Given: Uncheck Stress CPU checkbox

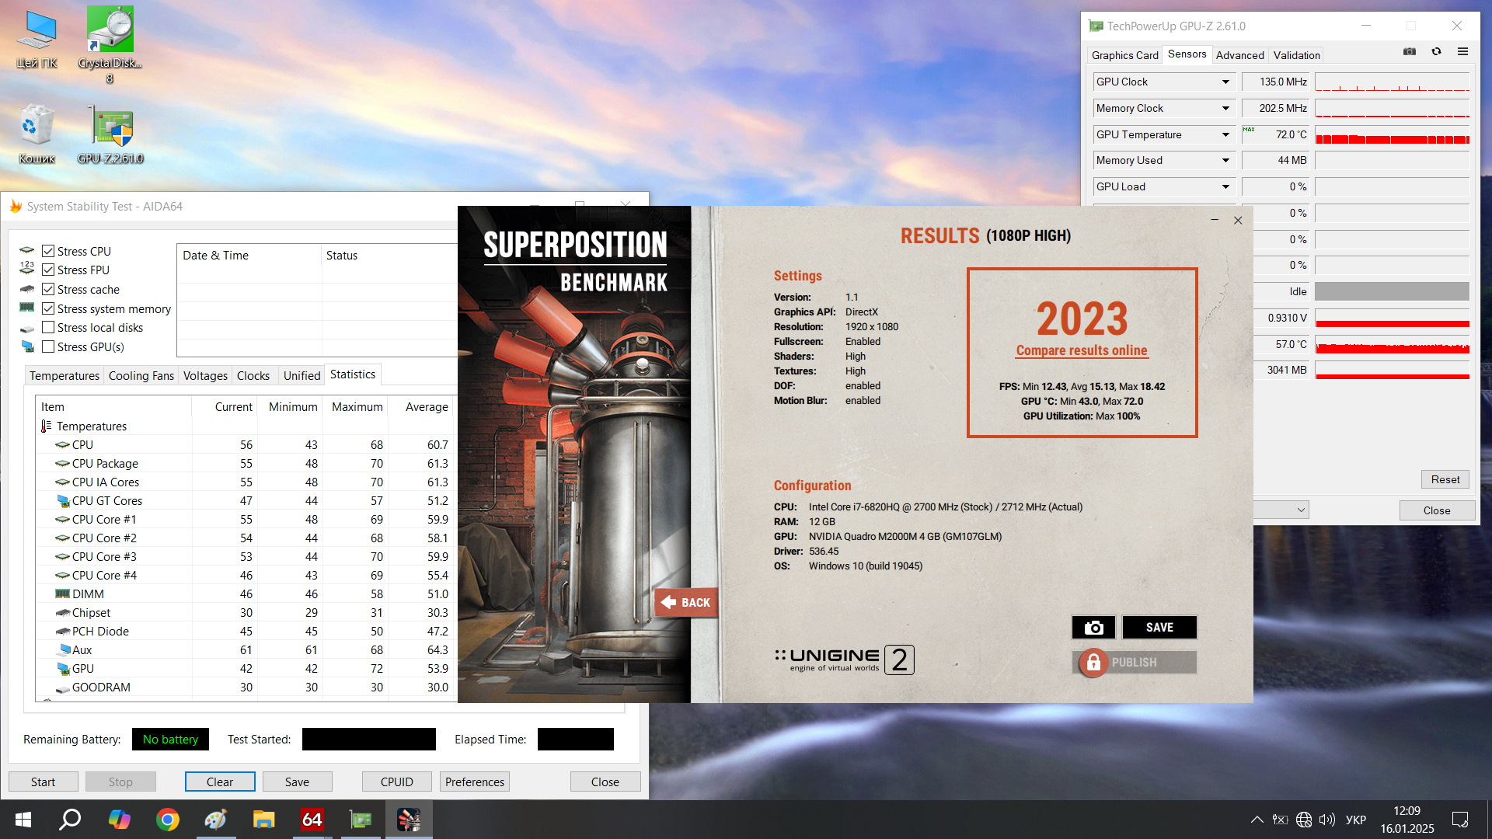Looking at the screenshot, I should pyautogui.click(x=48, y=251).
